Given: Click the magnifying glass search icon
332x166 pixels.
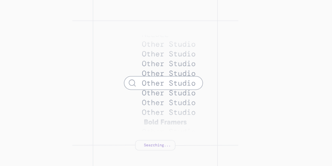Looking at the screenshot, I should [x=132, y=83].
